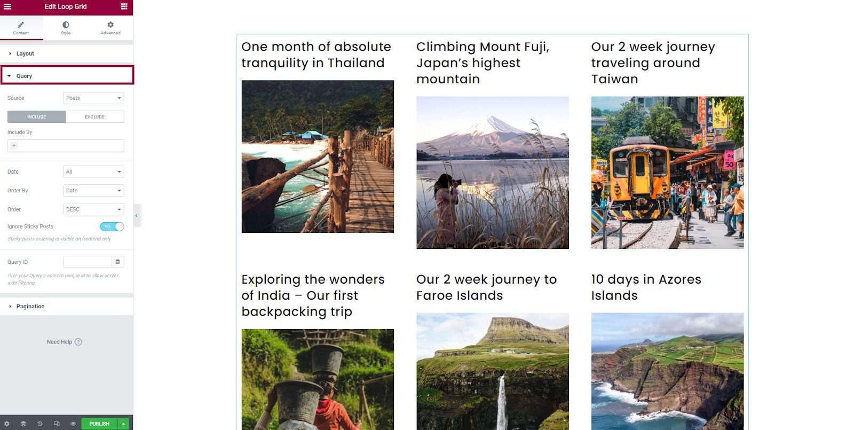Open the hamburger menu in the panel header
Viewport: 854px width, 430px height.
coord(7,7)
